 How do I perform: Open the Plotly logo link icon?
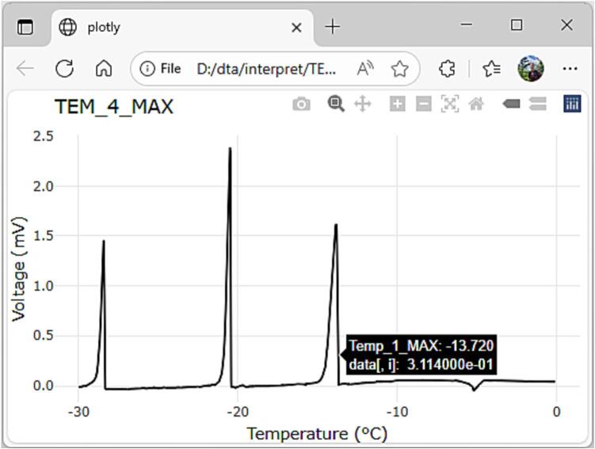(x=572, y=104)
